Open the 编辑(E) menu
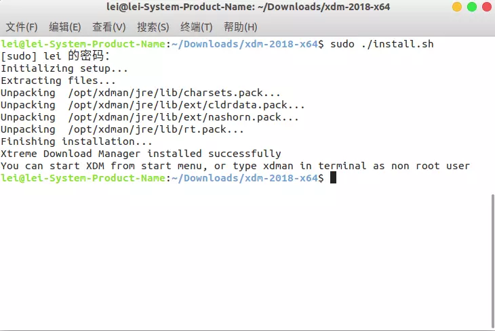Image resolution: width=495 pixels, height=331 pixels. 65,27
